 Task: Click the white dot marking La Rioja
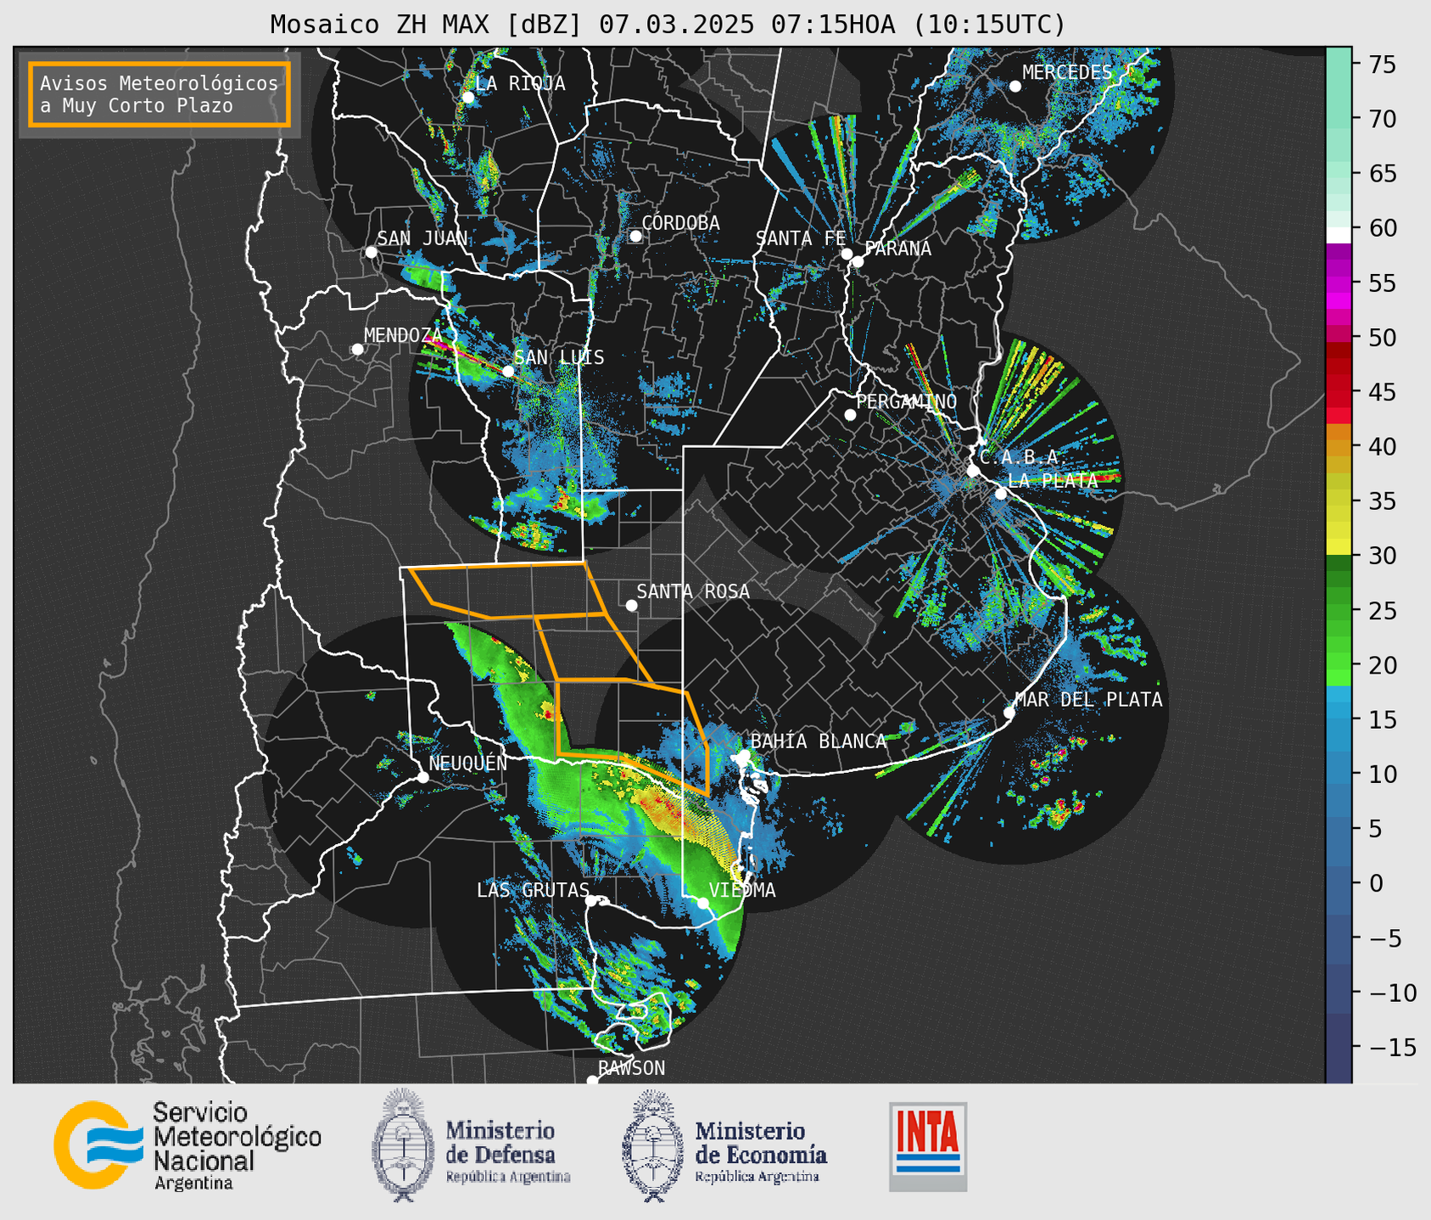click(x=467, y=97)
